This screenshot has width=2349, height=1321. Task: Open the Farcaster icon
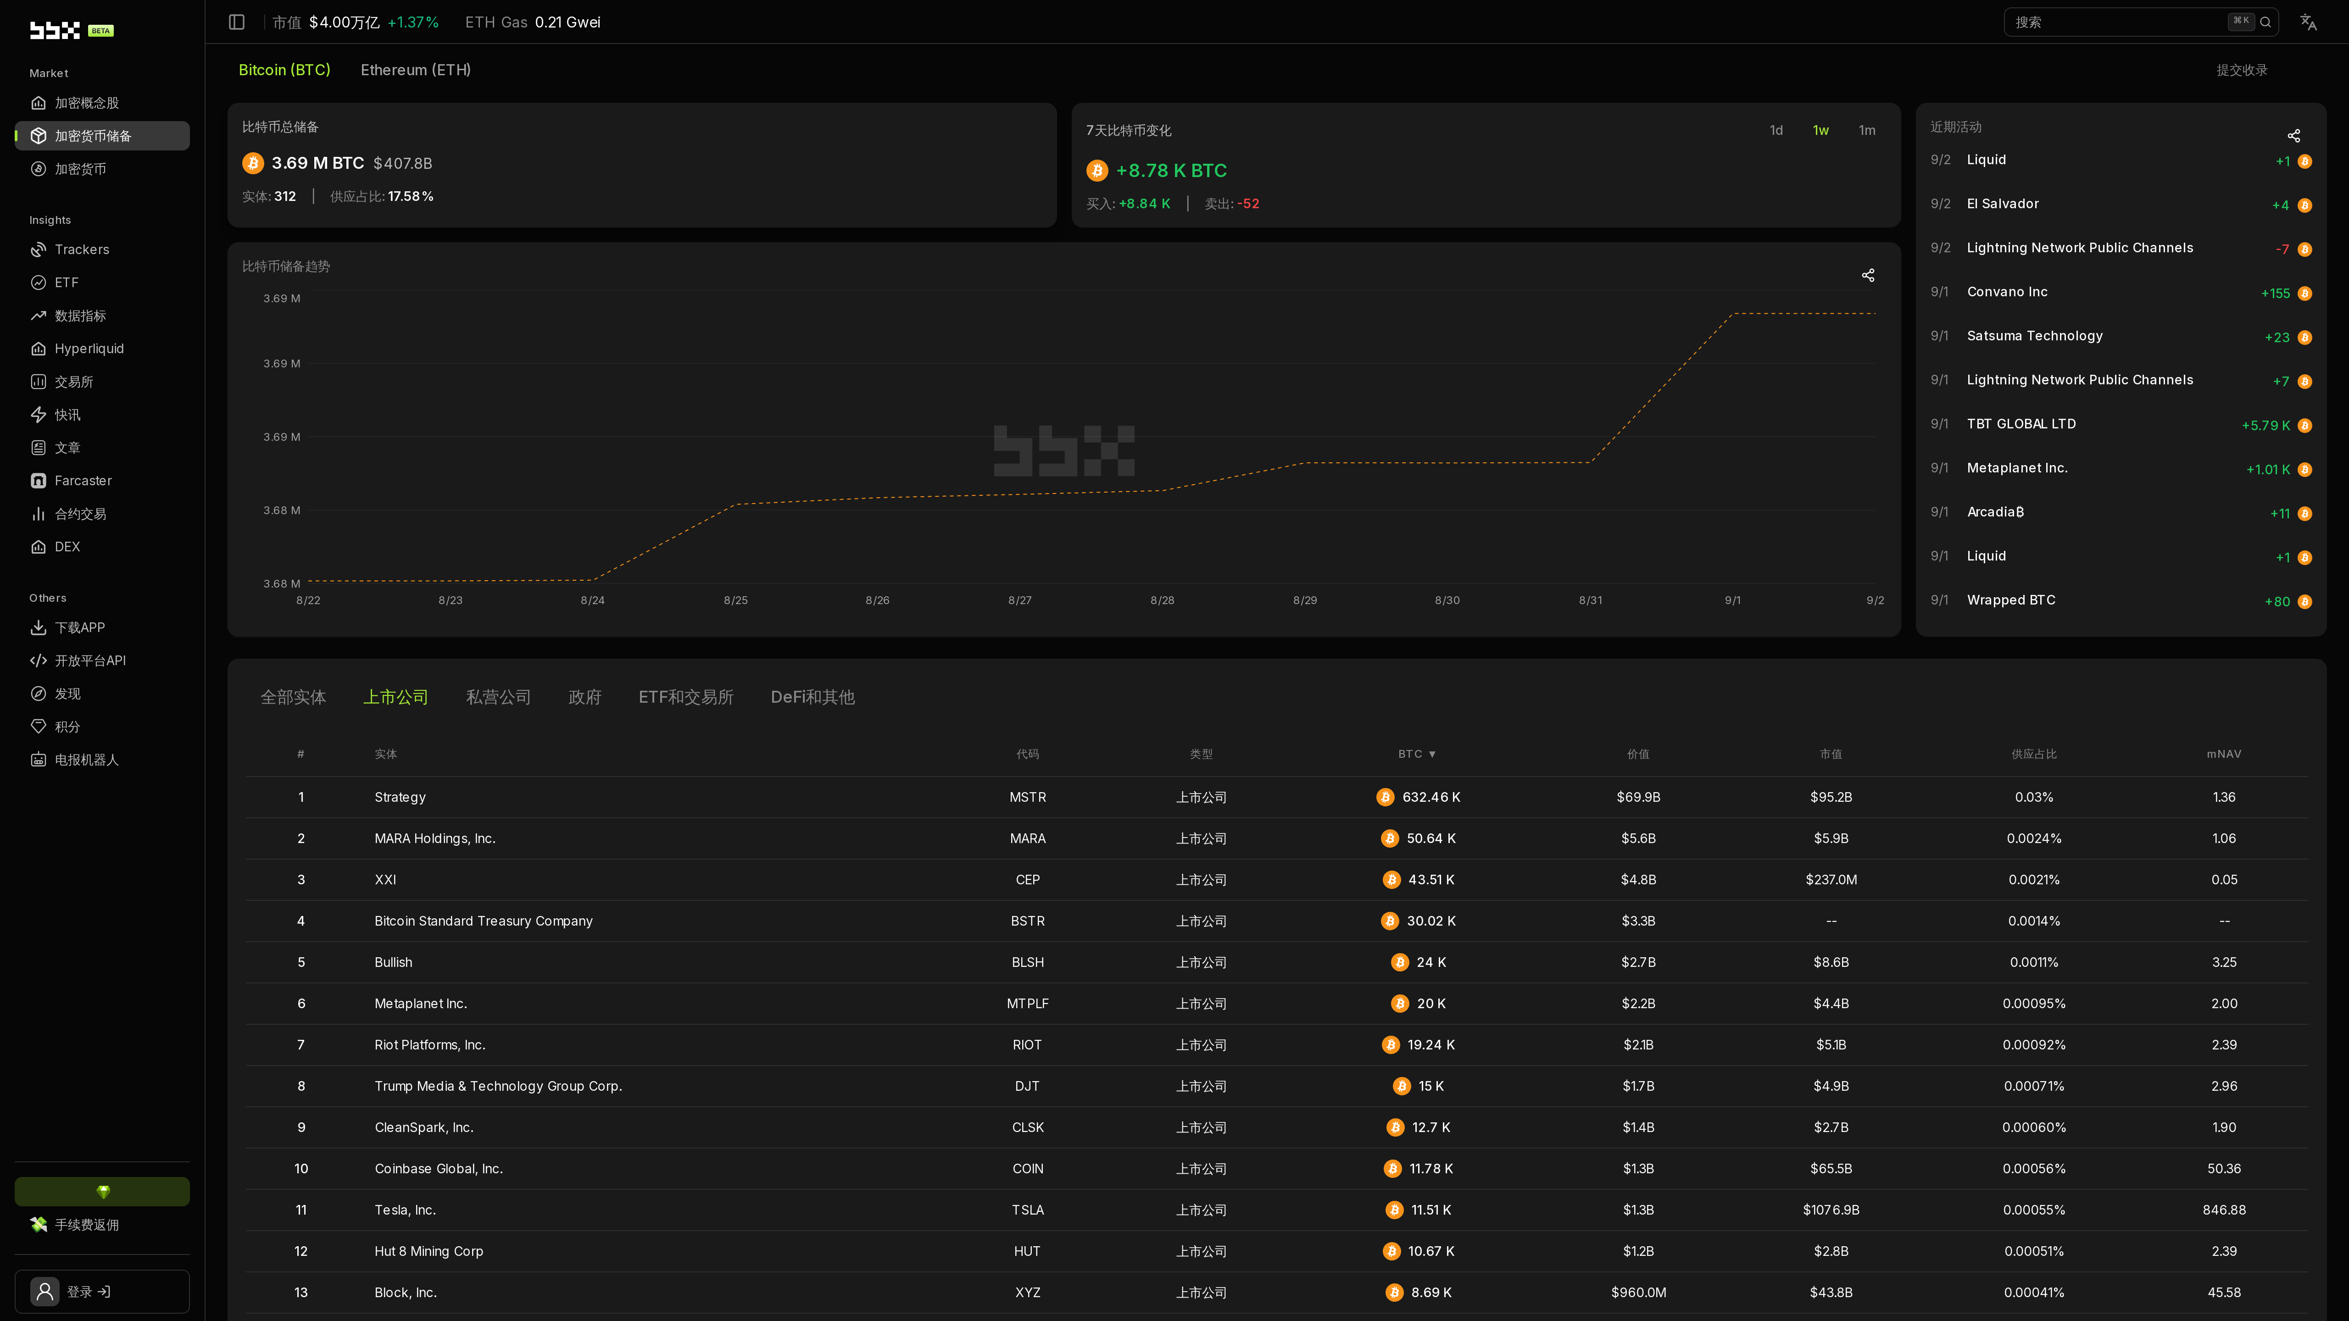tap(38, 480)
